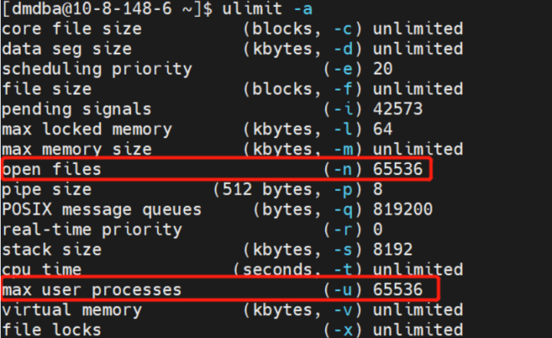Viewport: 552px width, 338px height.
Task: Click the 'scheduling priority' label
Action: pos(97,69)
